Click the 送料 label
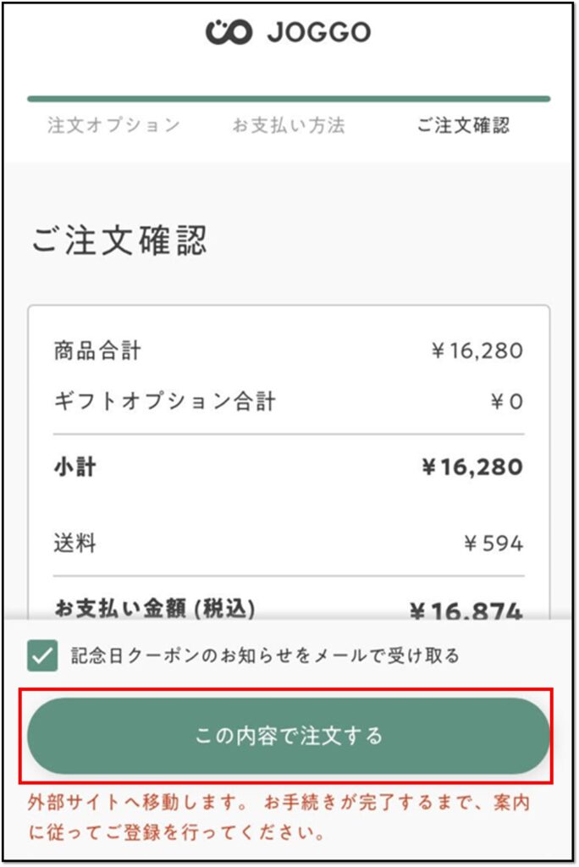 75,543
